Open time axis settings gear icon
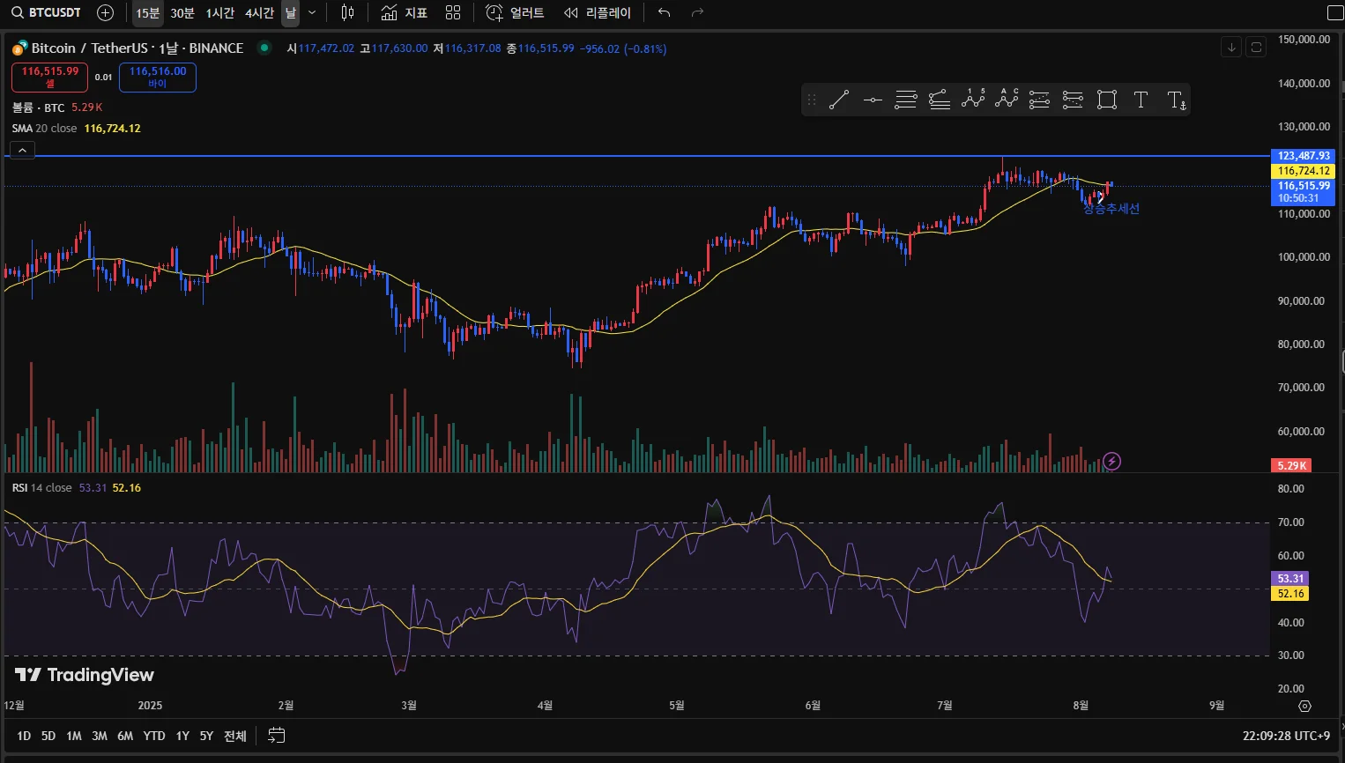The width and height of the screenshot is (1345, 763). 1305,706
